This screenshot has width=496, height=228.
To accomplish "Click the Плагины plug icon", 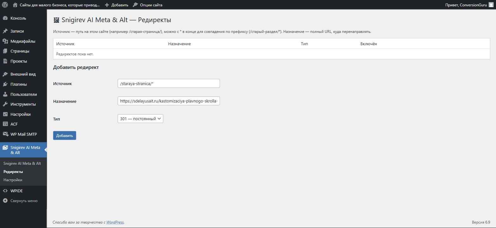I will click(x=5, y=84).
